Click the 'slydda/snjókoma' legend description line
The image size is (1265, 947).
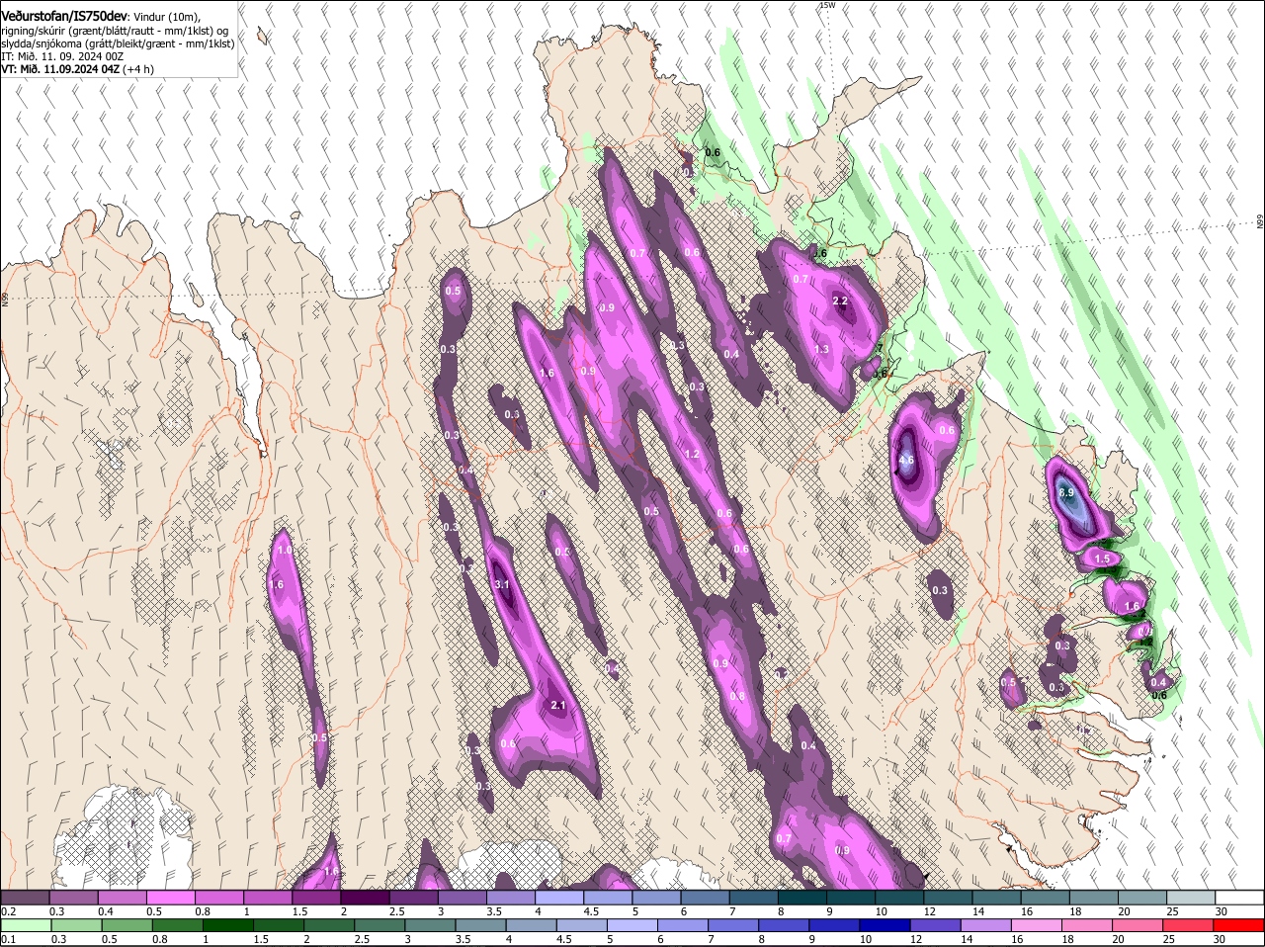[118, 43]
